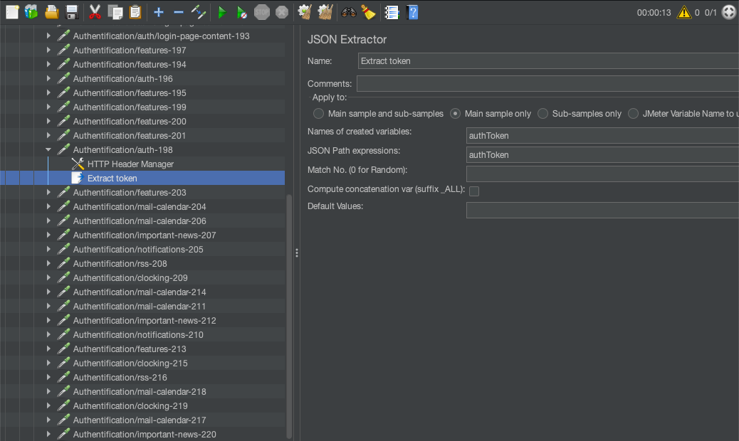Click the New test plan icon
The image size is (739, 441).
pos(12,12)
